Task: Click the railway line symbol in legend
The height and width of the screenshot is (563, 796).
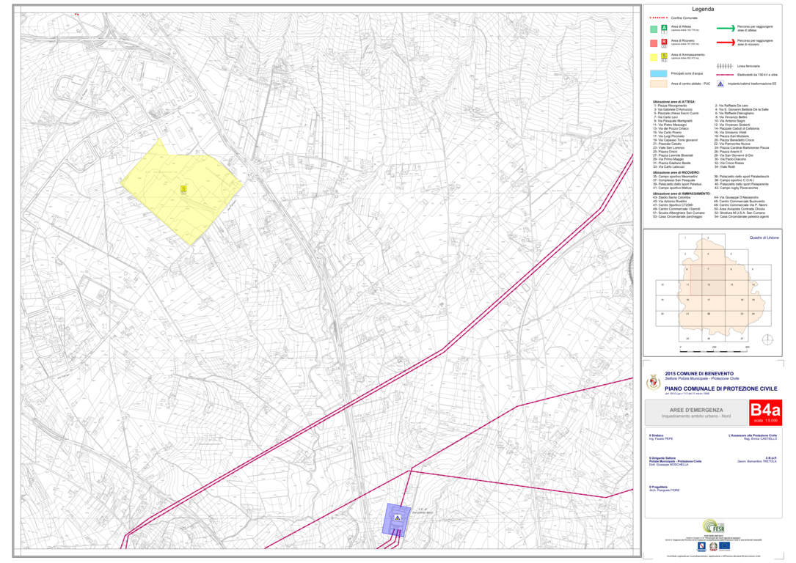Action: click(x=725, y=66)
